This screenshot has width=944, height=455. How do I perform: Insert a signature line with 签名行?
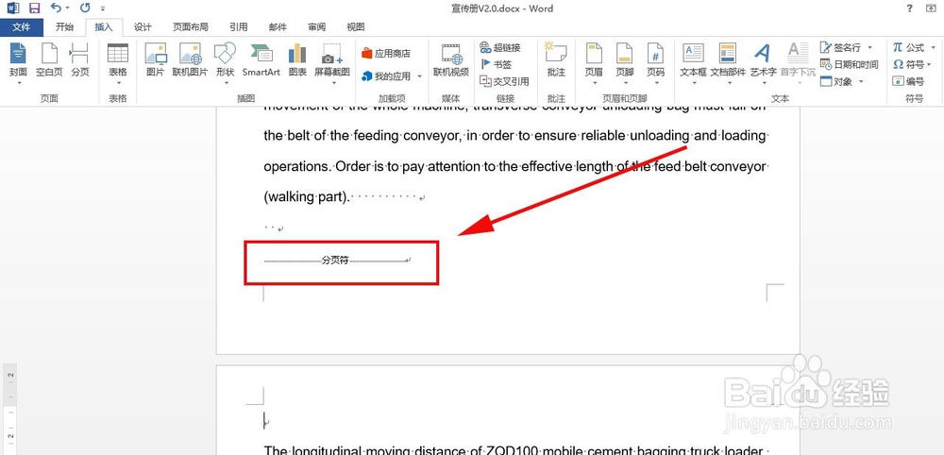[847, 47]
